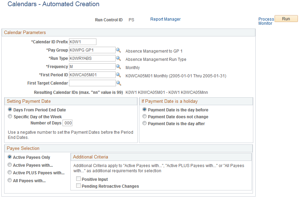Screen dimensions: 301x198
Task: Choose Active PLUS Payees with... selection
Action: [10, 172]
